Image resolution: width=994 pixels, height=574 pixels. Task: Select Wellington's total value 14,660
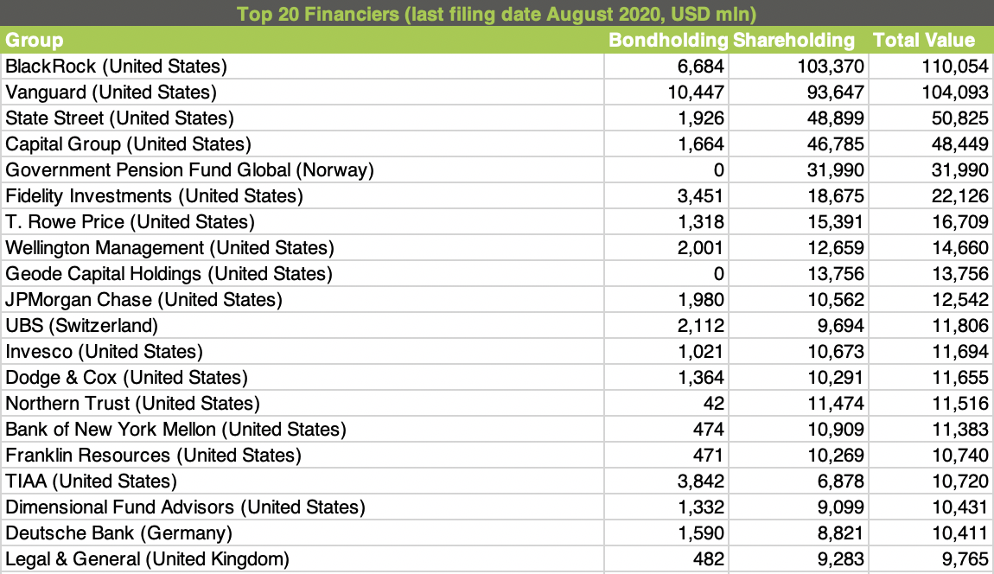pyautogui.click(x=931, y=248)
